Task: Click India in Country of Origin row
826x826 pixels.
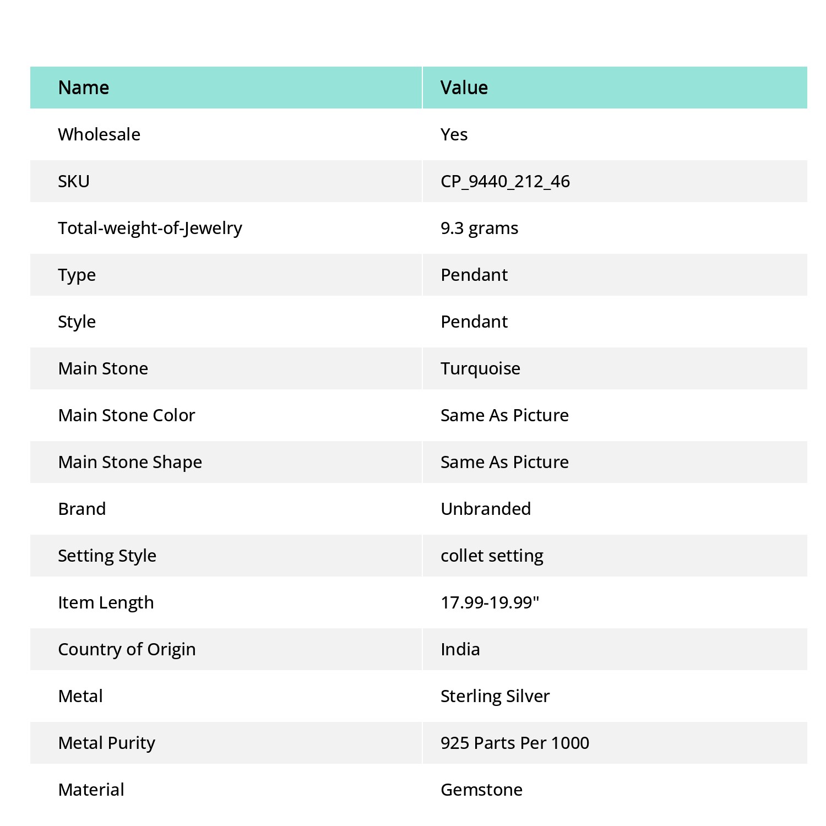Action: (460, 649)
